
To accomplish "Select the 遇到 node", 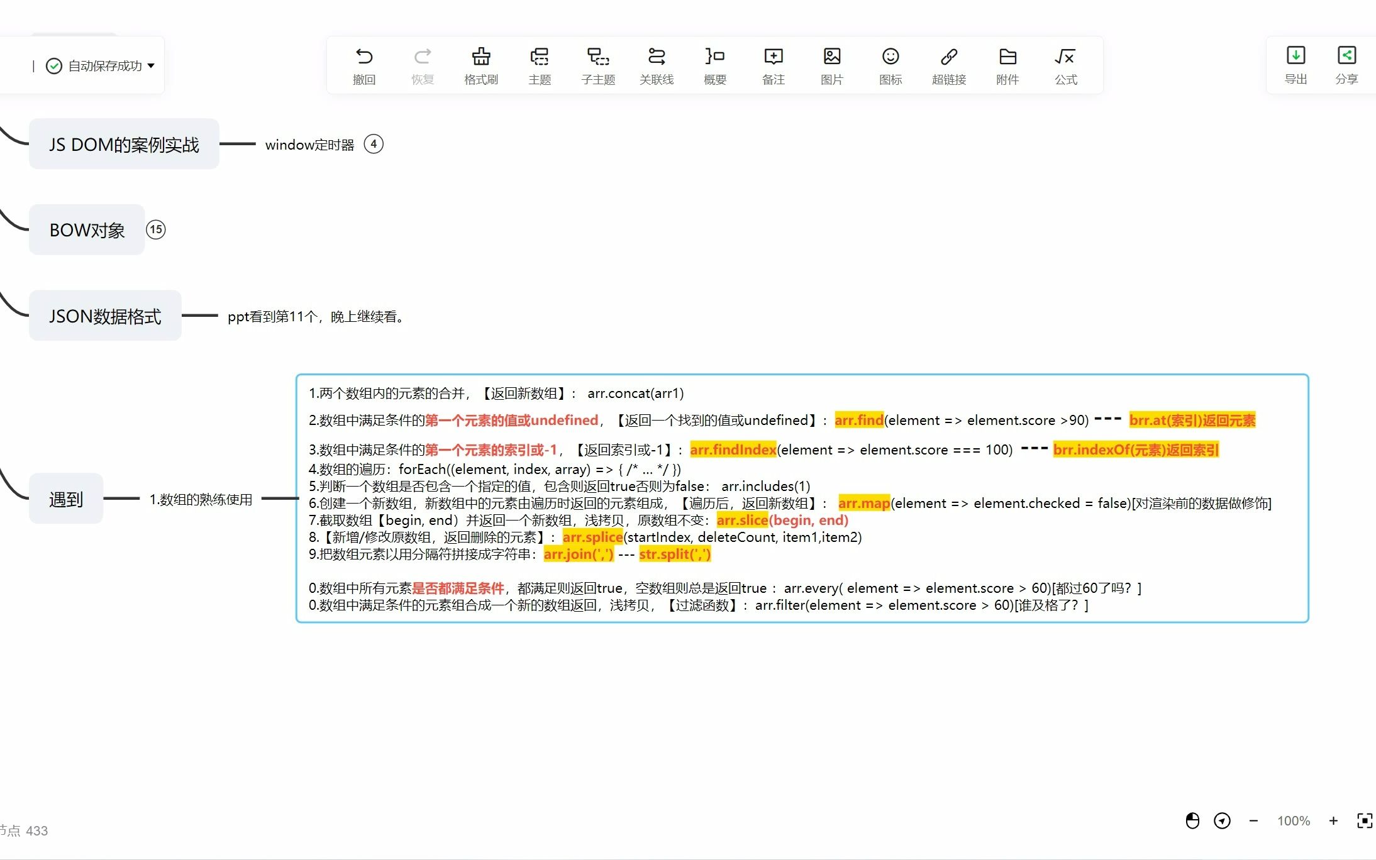I will 66,499.
